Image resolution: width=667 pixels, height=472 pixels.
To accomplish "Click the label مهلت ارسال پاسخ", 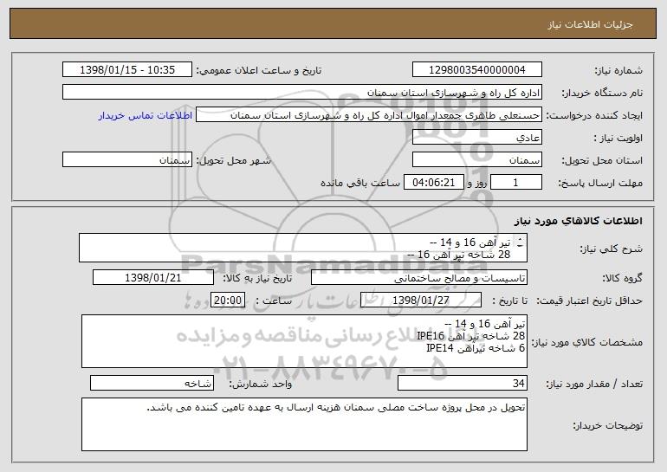I will pyautogui.click(x=600, y=183).
